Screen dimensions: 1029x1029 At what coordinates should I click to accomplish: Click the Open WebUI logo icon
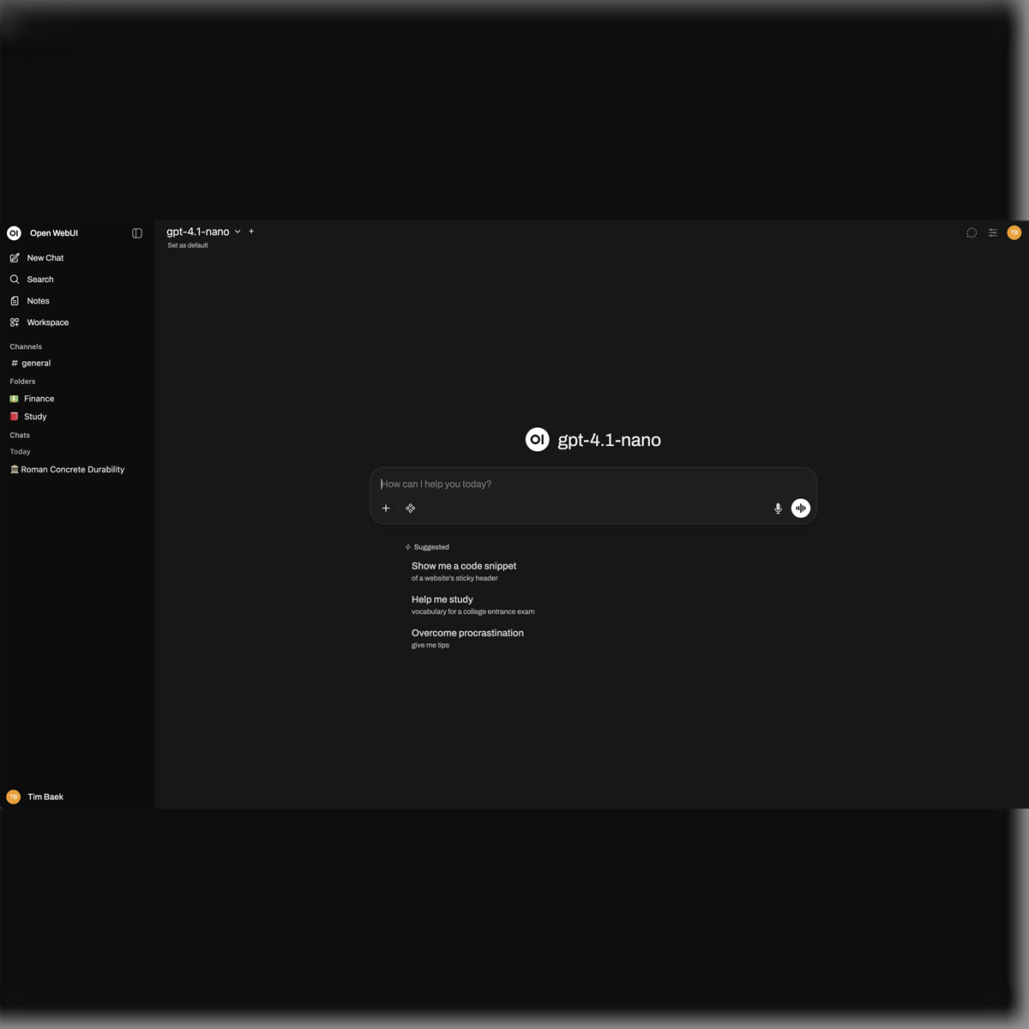tap(14, 233)
